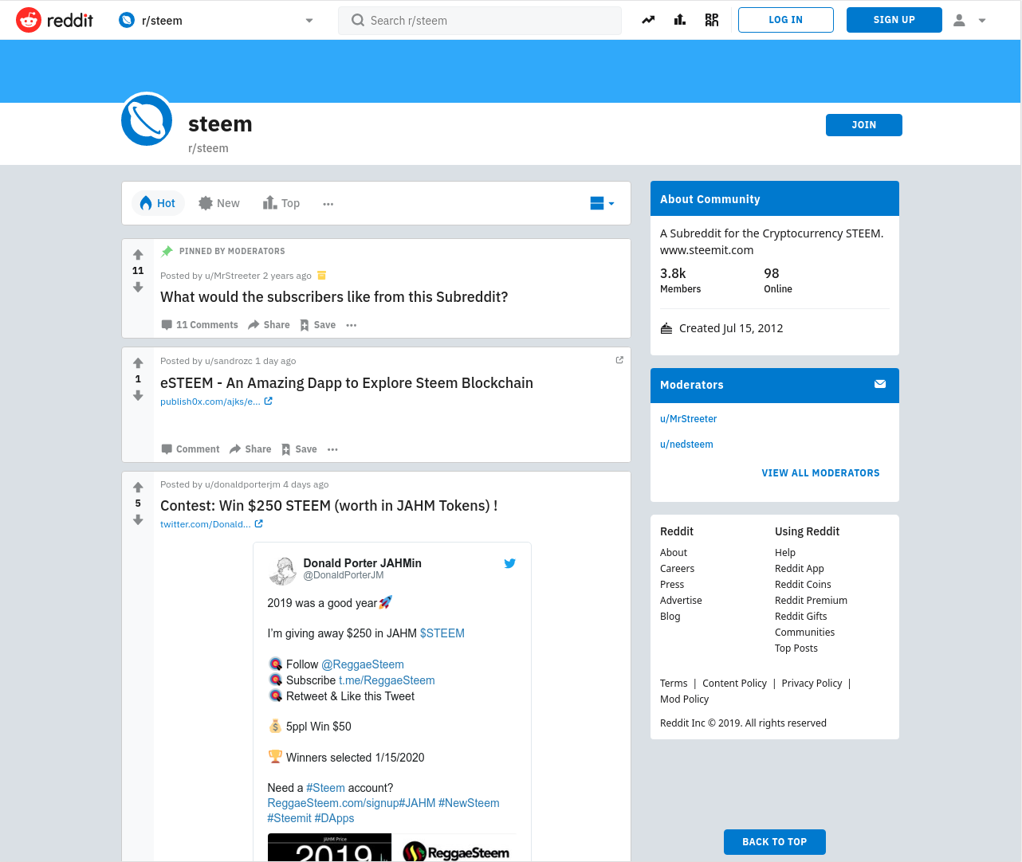The width and height of the screenshot is (1022, 862).
Task: Open the Mod Policy link
Action: 684,699
